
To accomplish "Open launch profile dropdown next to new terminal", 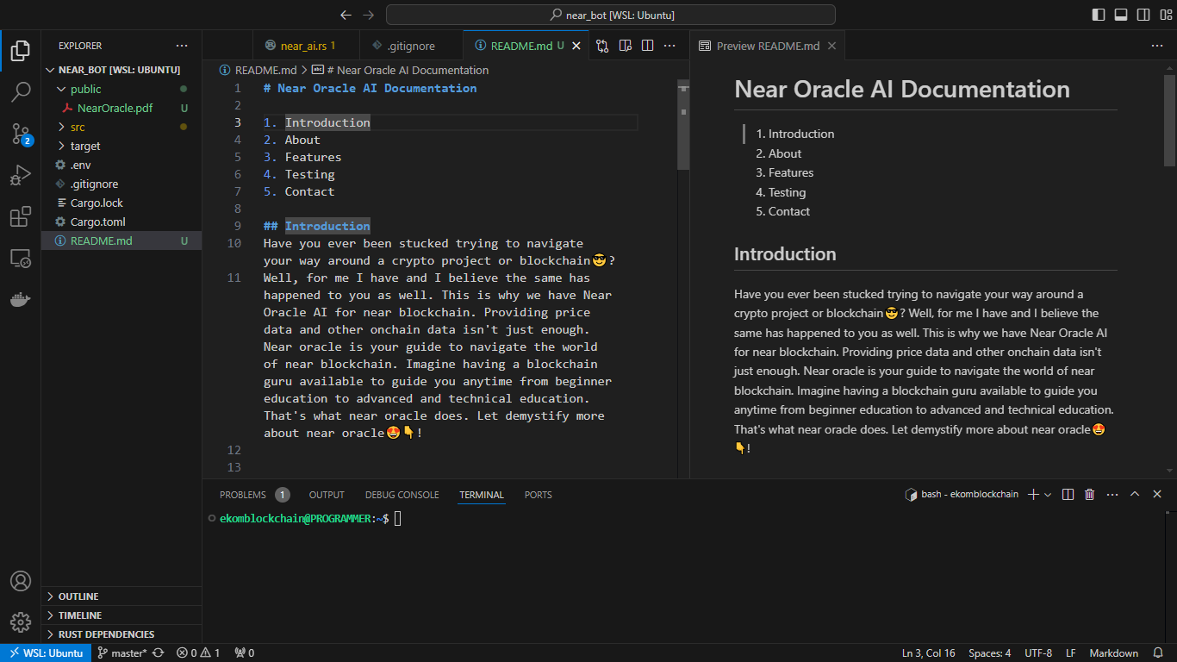I will (1048, 494).
